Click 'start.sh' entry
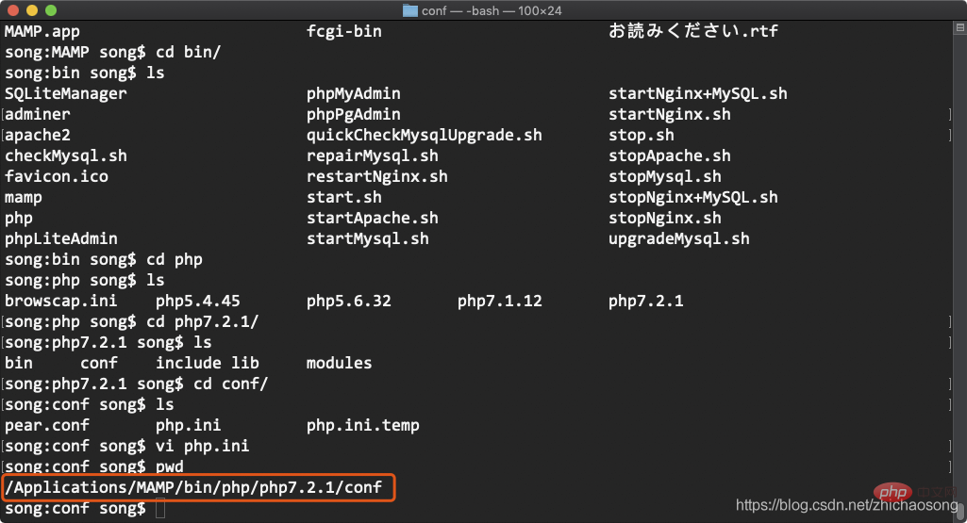 pyautogui.click(x=344, y=197)
